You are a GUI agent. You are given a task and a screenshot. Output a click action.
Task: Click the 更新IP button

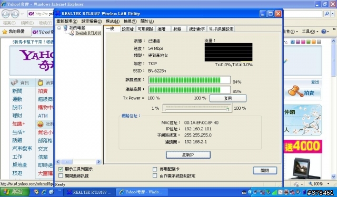click(188, 155)
